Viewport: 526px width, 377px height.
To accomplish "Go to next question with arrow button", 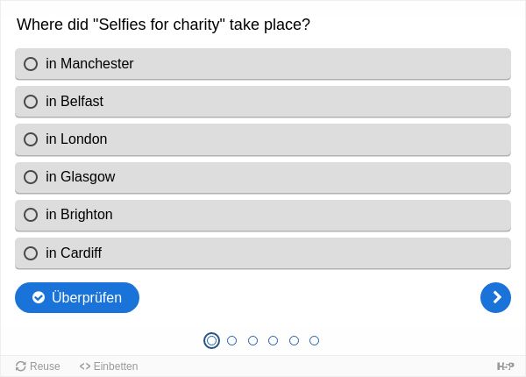I will pos(495,297).
